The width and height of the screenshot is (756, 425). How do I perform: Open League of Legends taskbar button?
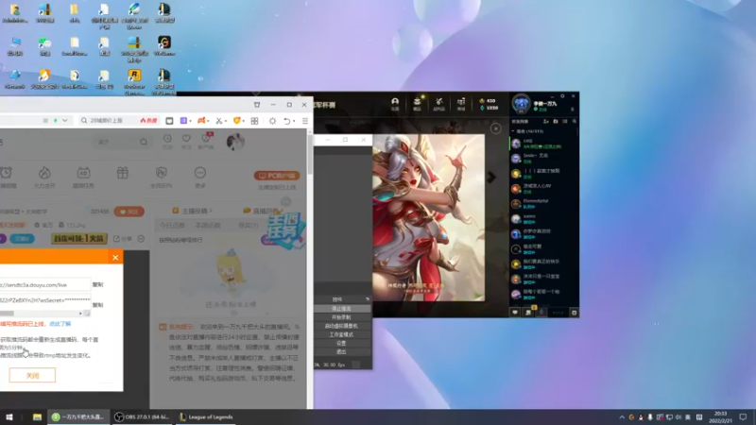pyautogui.click(x=206, y=416)
